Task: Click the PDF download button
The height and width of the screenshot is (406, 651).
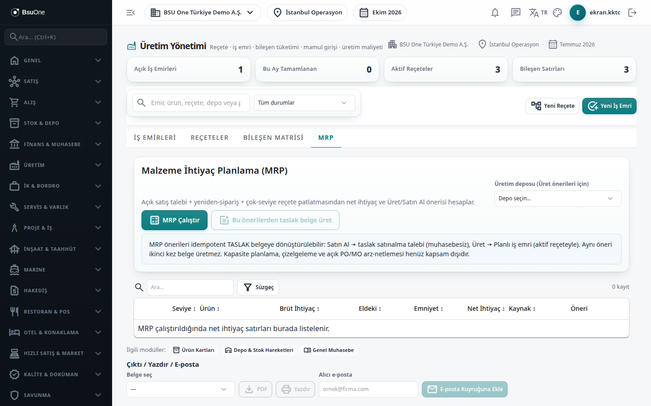Action: pos(255,389)
